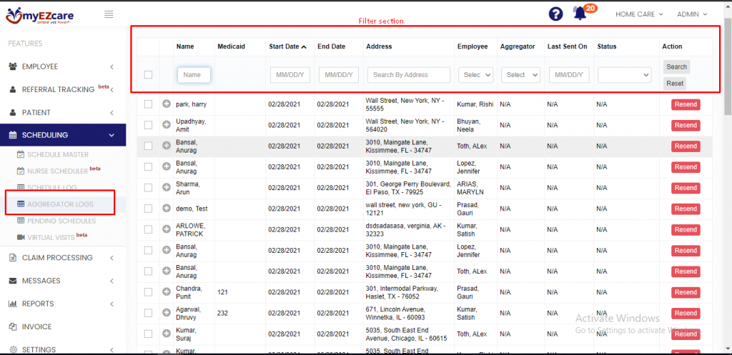Click the myEZcare logo
The image size is (732, 355).
tap(40, 16)
